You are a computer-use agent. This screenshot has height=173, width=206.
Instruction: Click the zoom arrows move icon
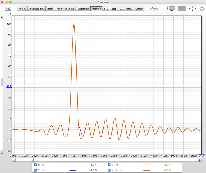tap(192, 9)
